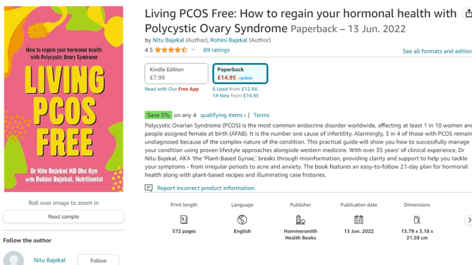Click the Publication date calendar icon

point(358,220)
